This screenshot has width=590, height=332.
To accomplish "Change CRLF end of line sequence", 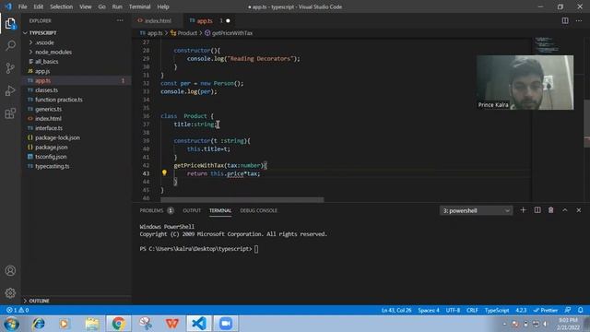I will tap(472, 310).
